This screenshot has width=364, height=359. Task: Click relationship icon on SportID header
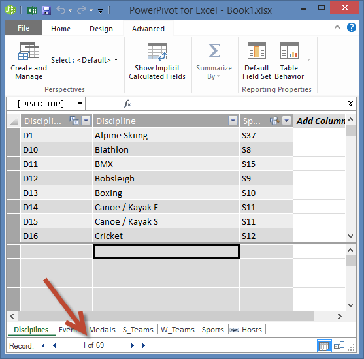point(274,121)
